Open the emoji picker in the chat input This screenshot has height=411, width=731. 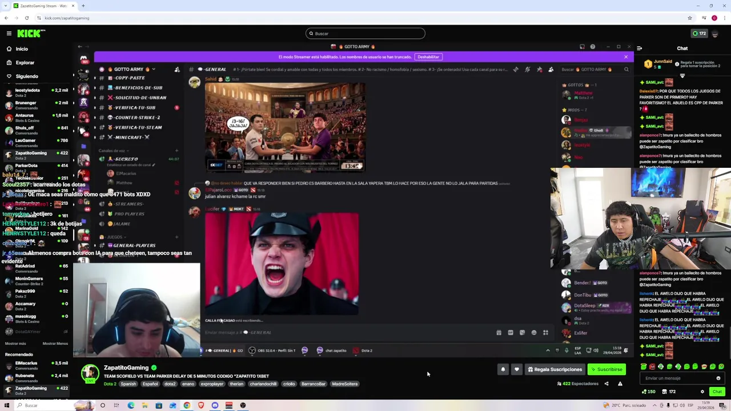point(718,378)
